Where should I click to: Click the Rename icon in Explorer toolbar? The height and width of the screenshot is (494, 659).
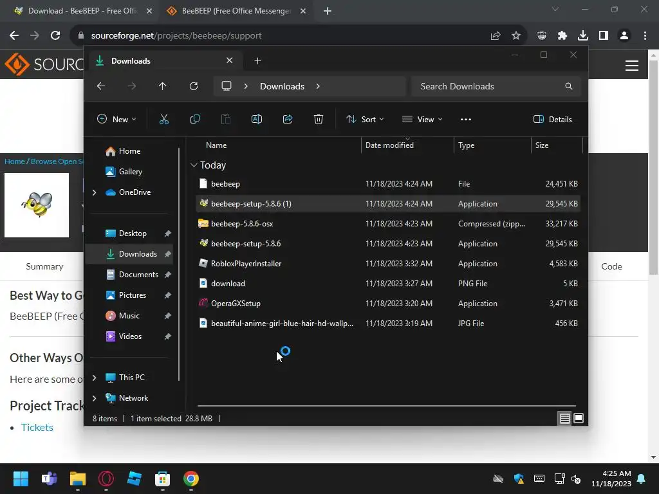(x=256, y=119)
